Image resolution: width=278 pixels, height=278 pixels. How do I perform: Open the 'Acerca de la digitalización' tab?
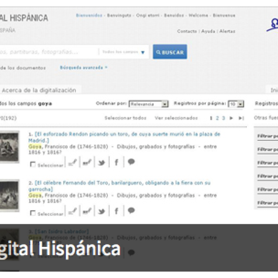pyautogui.click(x=39, y=90)
